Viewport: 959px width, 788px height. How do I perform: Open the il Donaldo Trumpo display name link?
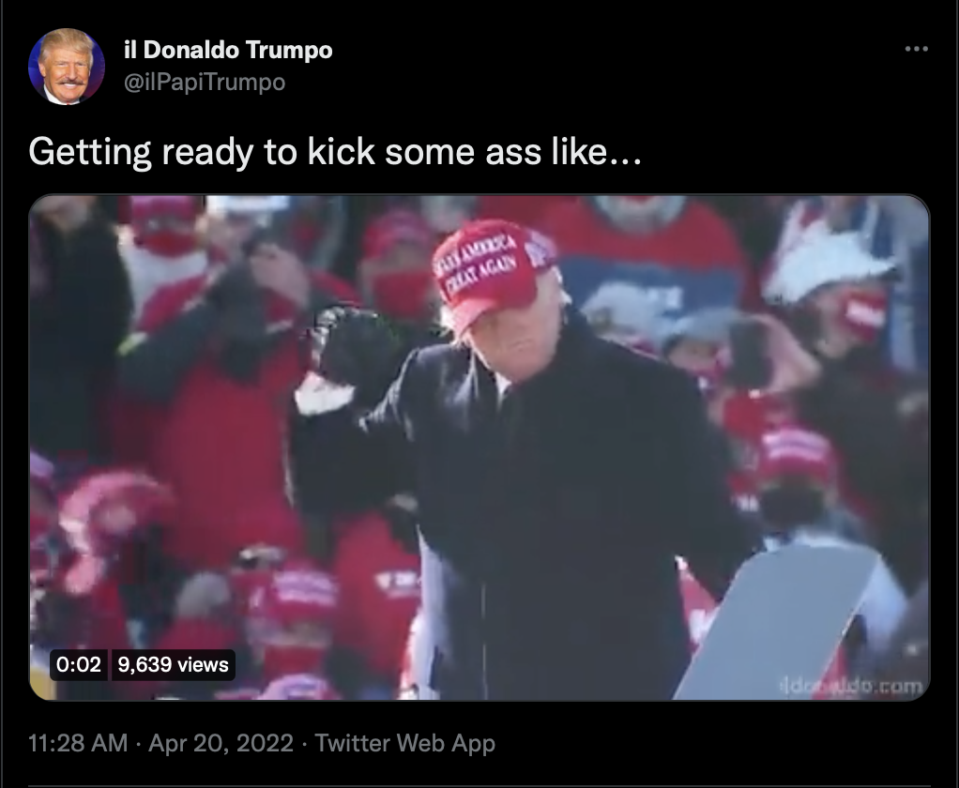pyautogui.click(x=228, y=50)
